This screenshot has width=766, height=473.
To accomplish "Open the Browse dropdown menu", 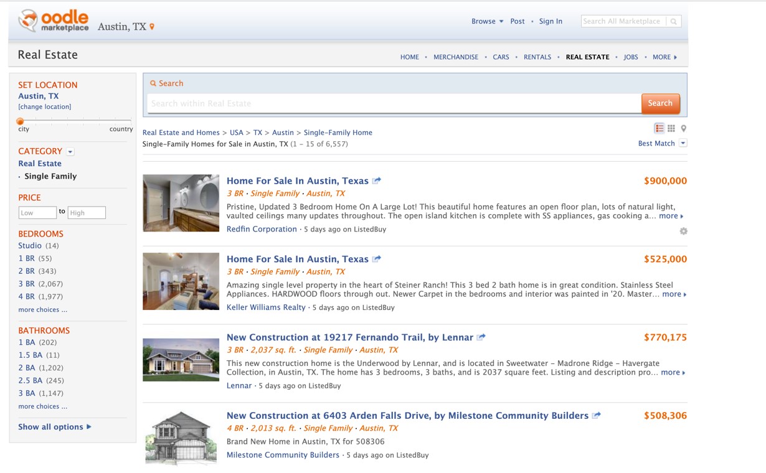I will (487, 21).
